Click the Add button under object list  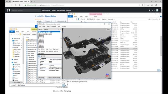coord(39,49)
